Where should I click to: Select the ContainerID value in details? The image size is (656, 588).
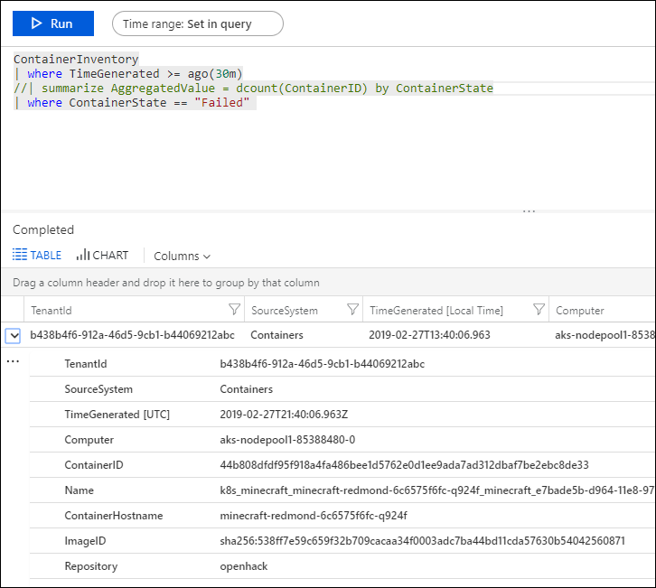click(404, 465)
